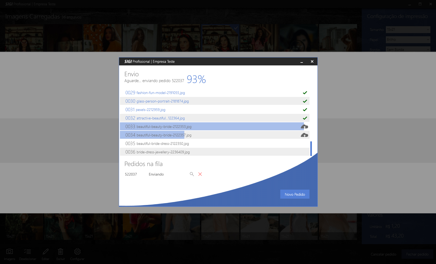
Task: Click the cloud upload icon on file 0033
Action: (304, 127)
